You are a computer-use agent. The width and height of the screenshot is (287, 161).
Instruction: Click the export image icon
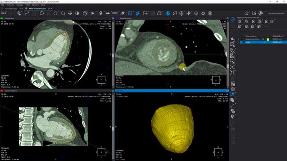coord(145,13)
